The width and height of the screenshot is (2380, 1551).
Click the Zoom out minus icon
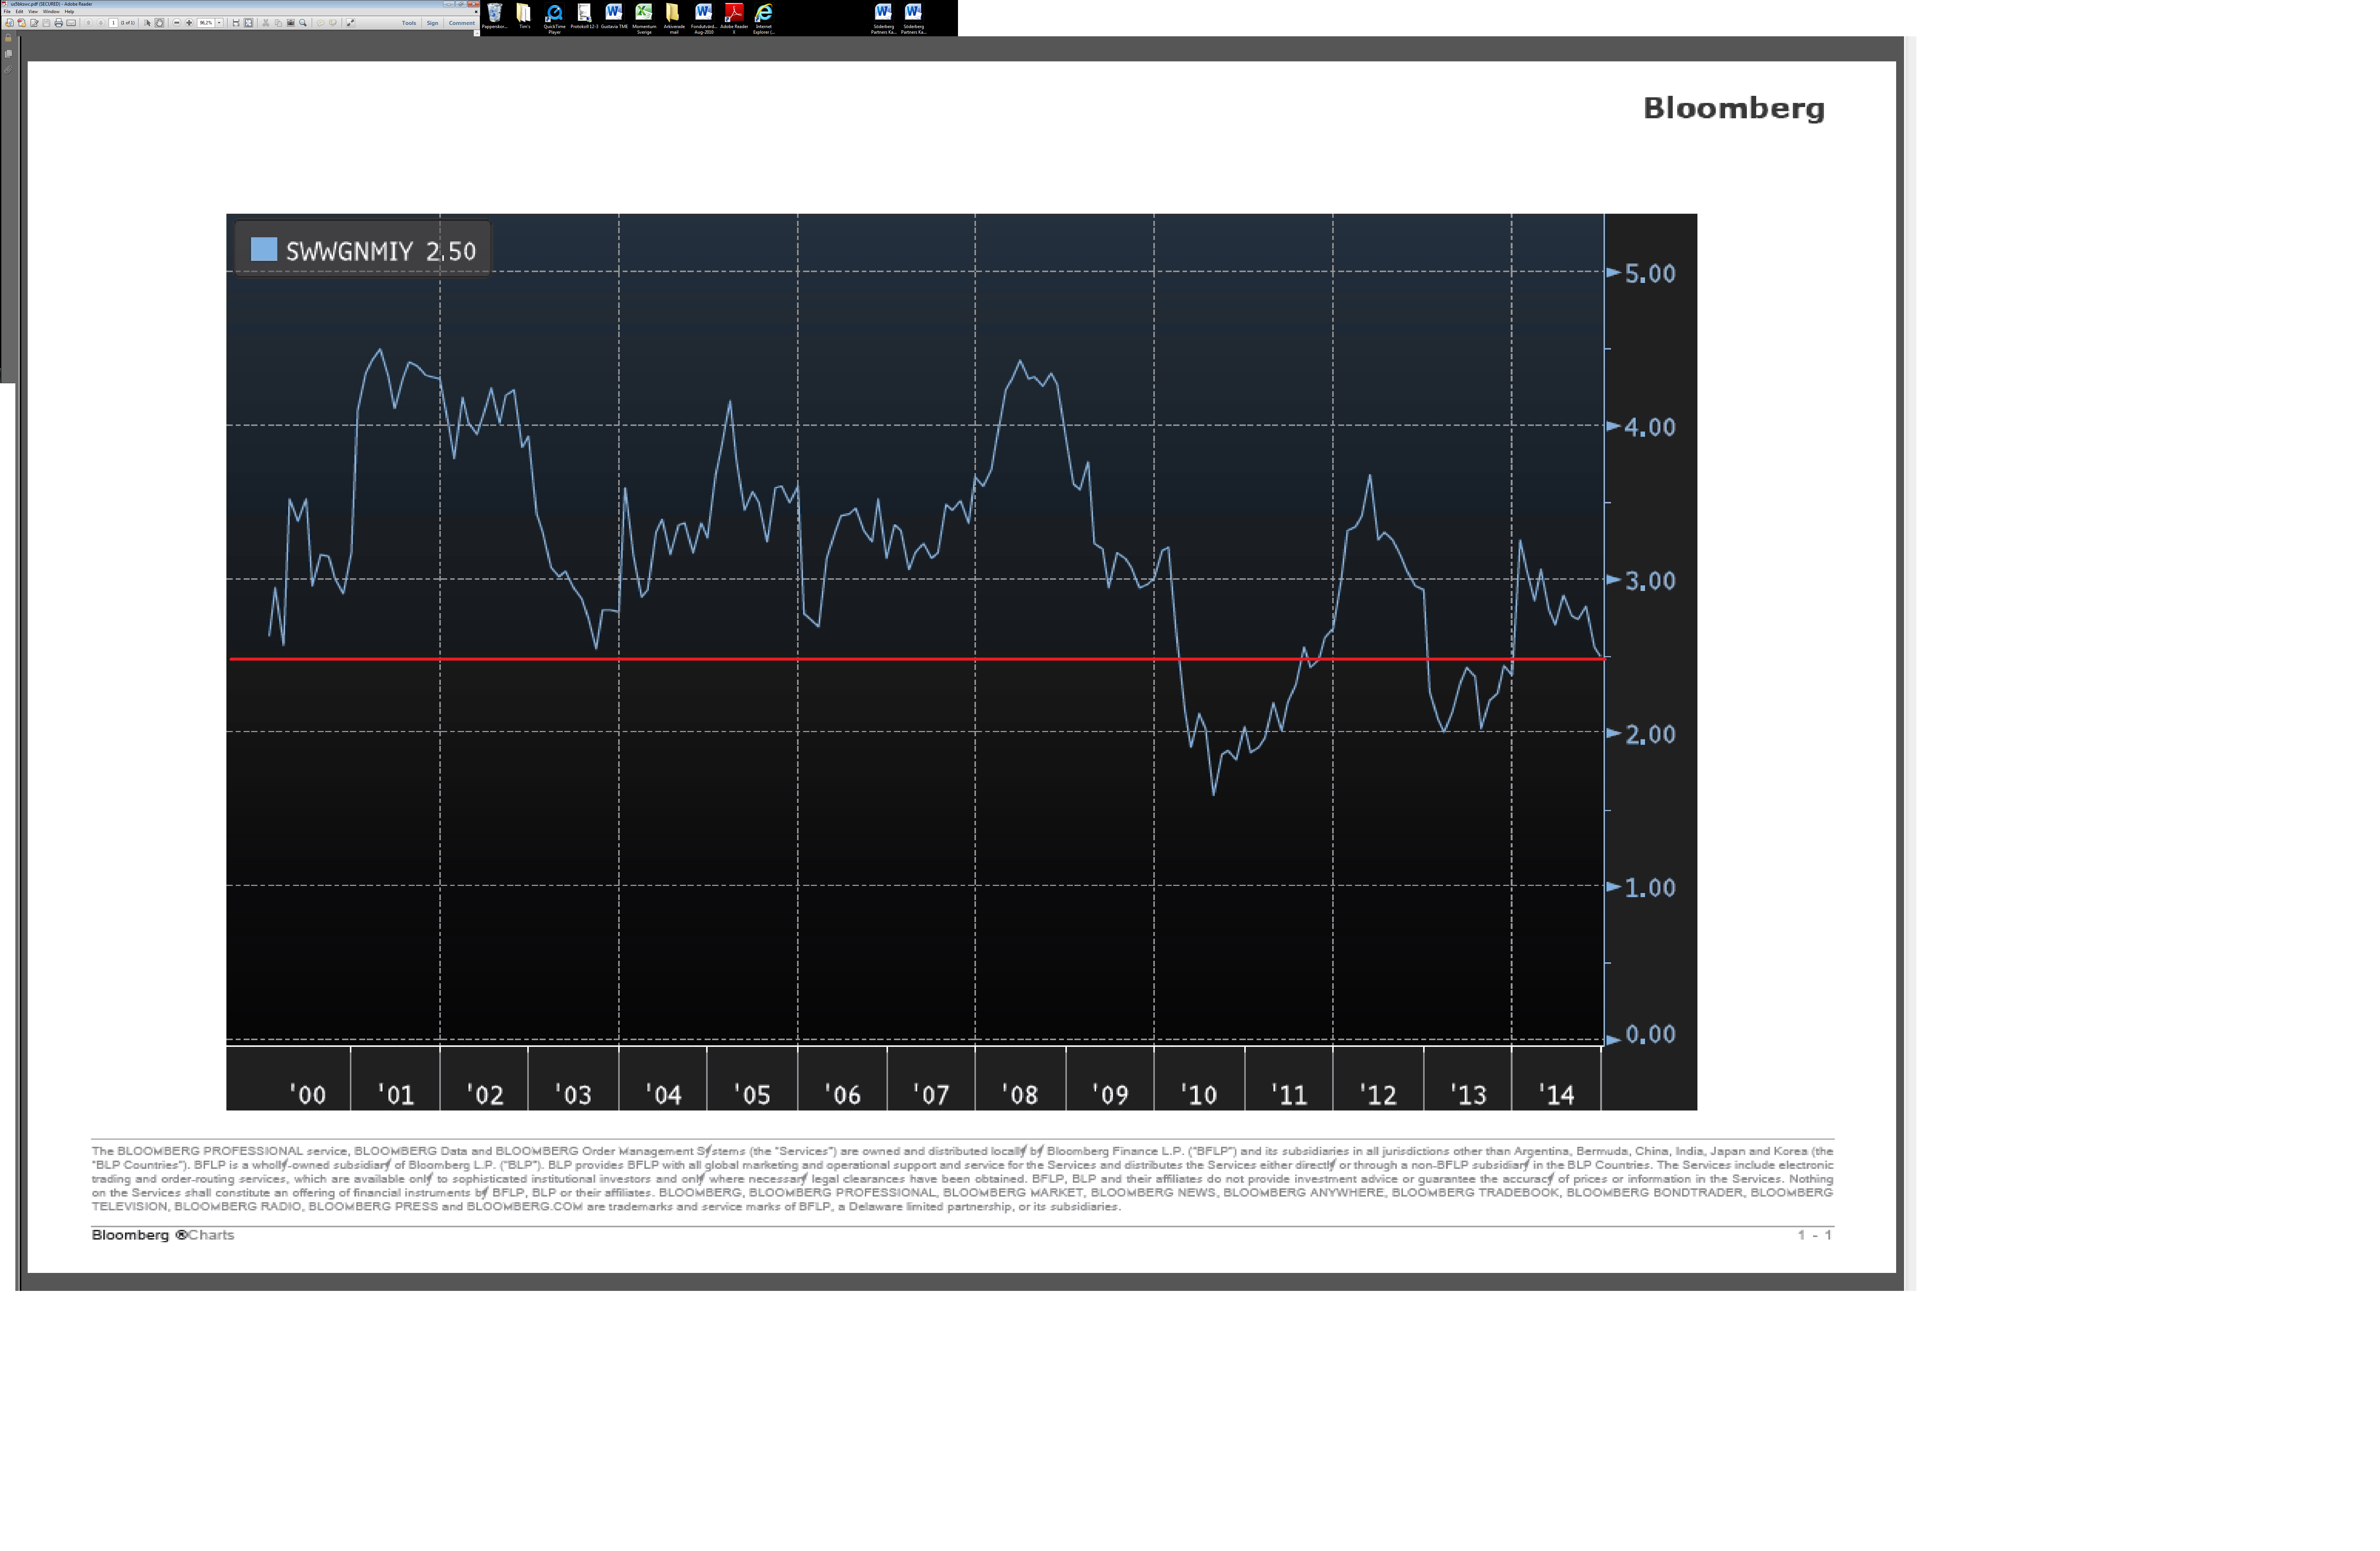(x=177, y=23)
